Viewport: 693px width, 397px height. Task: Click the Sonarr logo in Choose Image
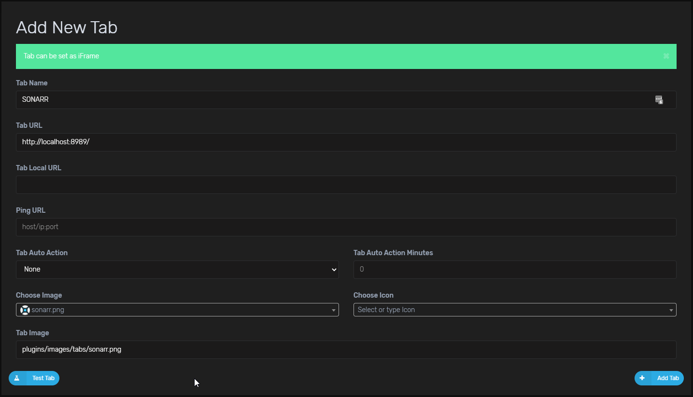pos(26,310)
